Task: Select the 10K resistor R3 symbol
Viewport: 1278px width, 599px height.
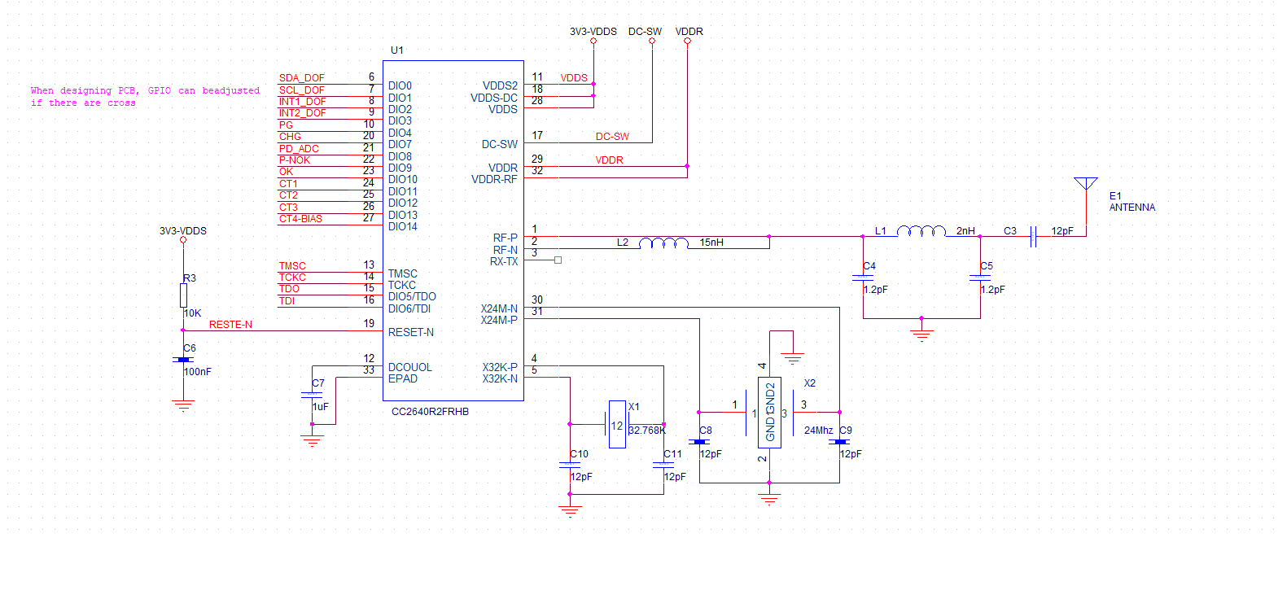Action: pyautogui.click(x=183, y=295)
